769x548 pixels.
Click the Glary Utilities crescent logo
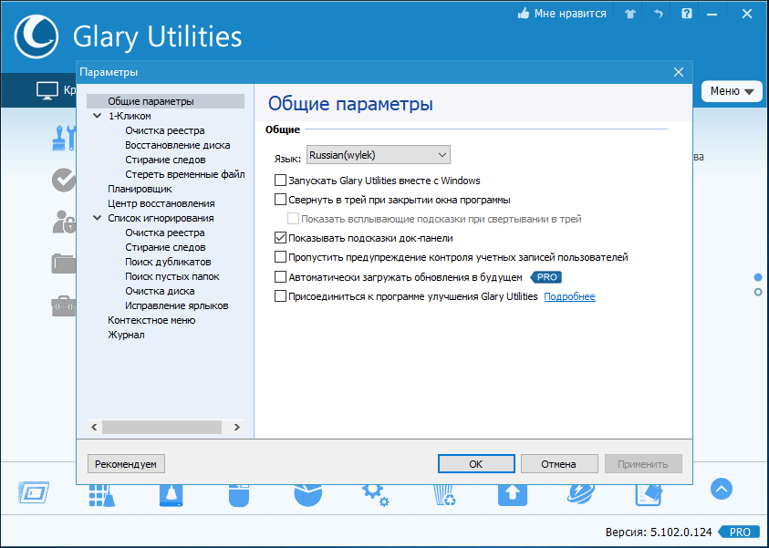coord(36,36)
